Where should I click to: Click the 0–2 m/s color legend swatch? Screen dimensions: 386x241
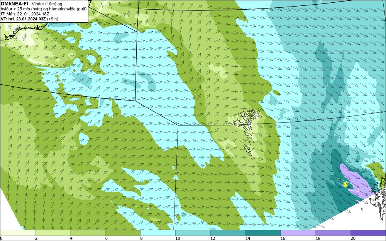tap(17, 233)
